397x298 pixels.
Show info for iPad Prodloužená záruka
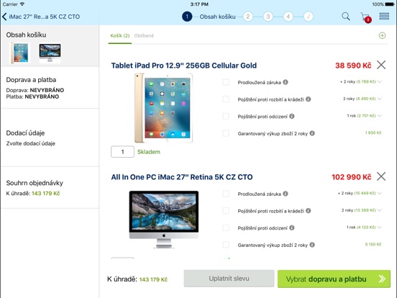286,82
